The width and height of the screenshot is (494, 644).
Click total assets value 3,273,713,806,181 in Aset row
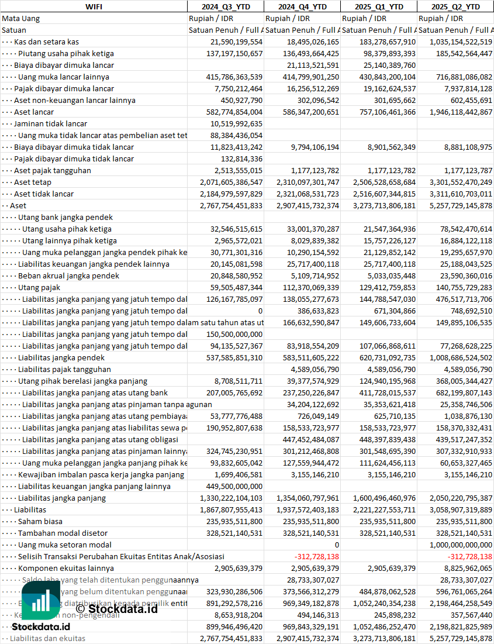point(384,206)
